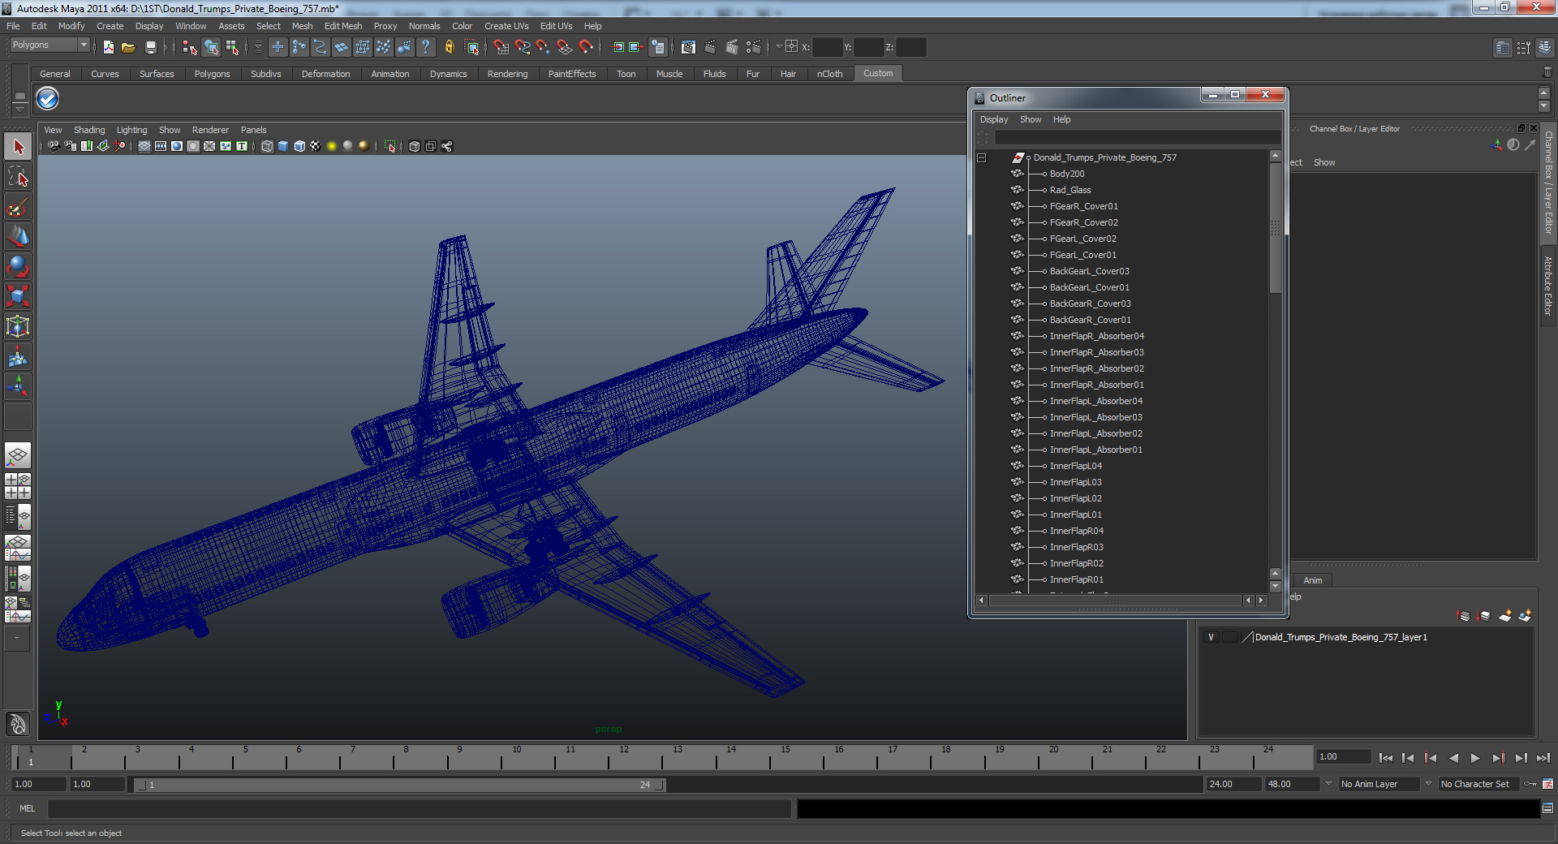Viewport: 1558px width, 844px height.
Task: Activate the Universal Manipulator tool
Action: [x=18, y=327]
